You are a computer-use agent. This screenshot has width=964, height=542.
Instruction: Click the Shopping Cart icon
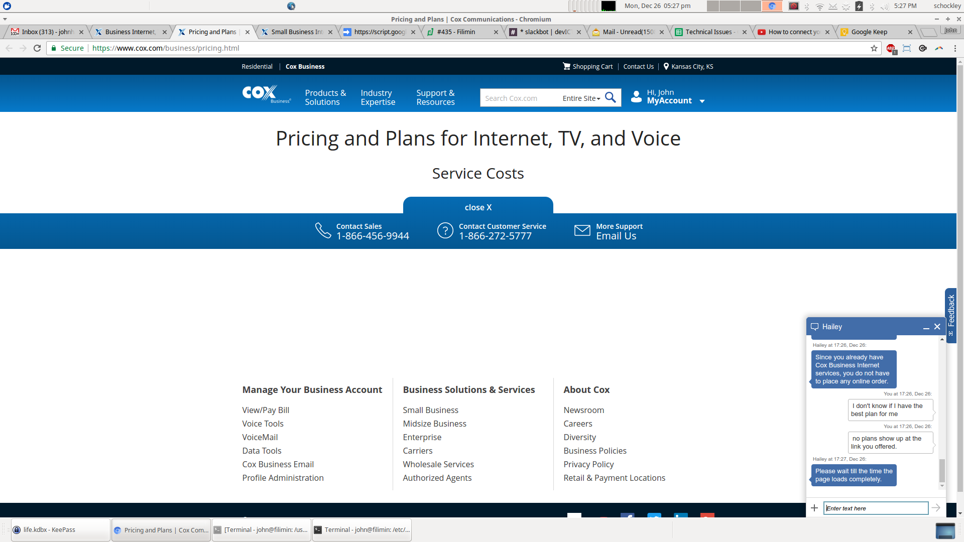[566, 66]
